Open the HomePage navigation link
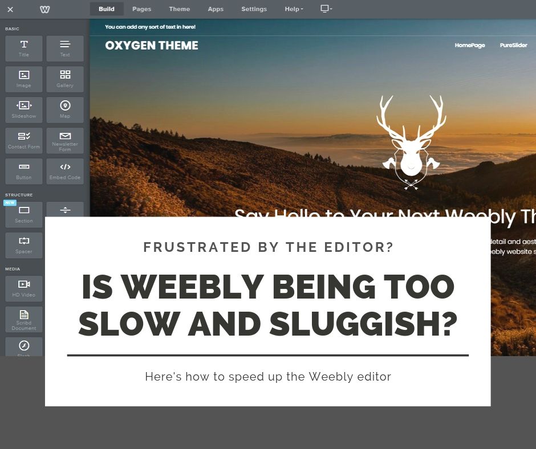The height and width of the screenshot is (449, 536). 470,45
